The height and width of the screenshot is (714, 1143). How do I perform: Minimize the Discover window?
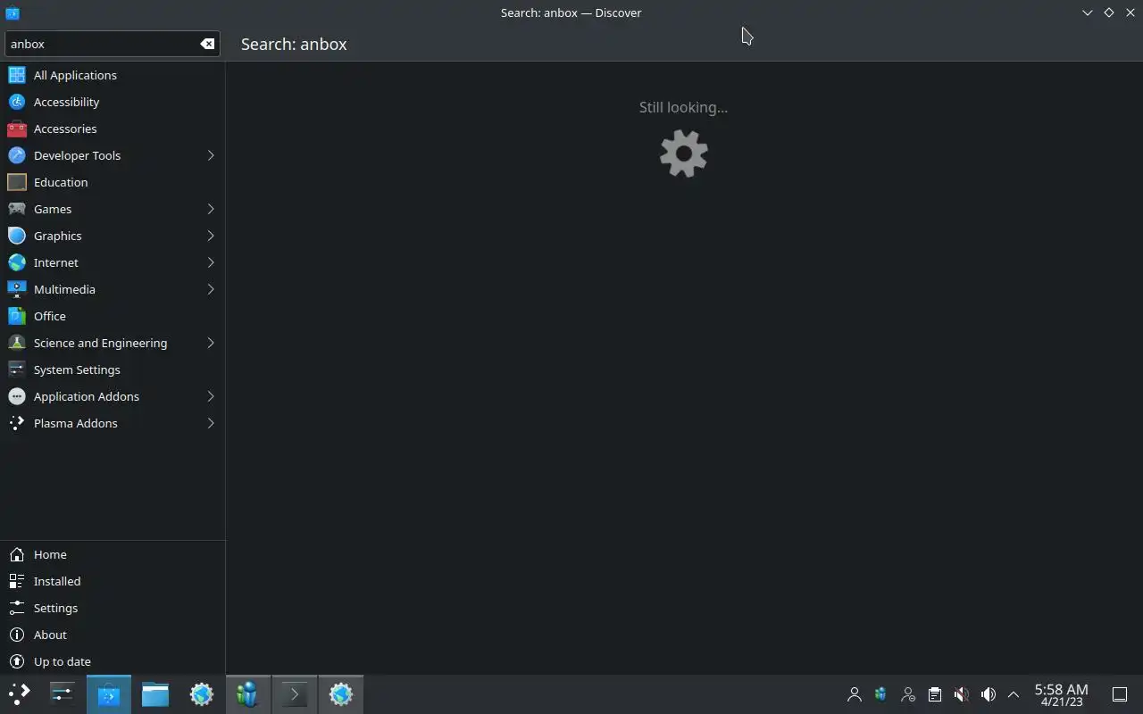click(1087, 12)
